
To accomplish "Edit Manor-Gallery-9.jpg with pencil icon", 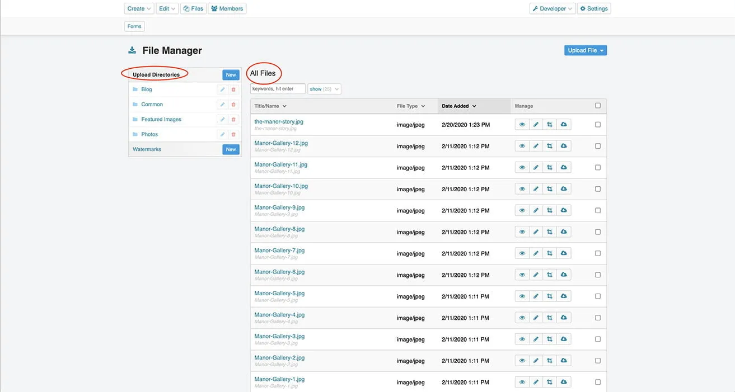I will coord(536,211).
